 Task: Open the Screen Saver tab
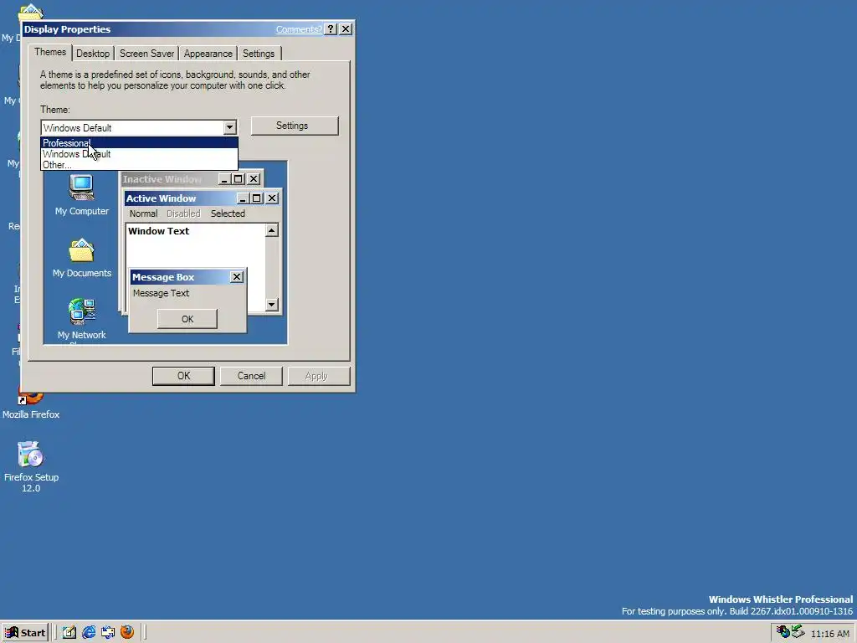click(x=146, y=54)
